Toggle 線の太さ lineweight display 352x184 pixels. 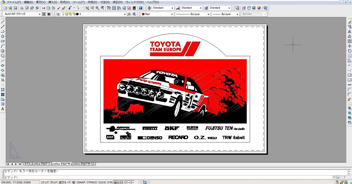click(119, 182)
